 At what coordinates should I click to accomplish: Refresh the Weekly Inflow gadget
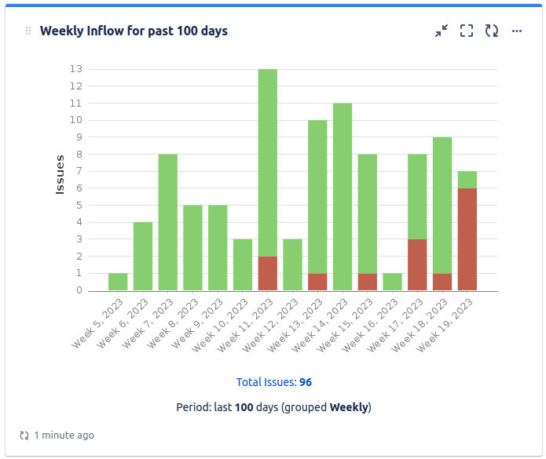tap(492, 31)
